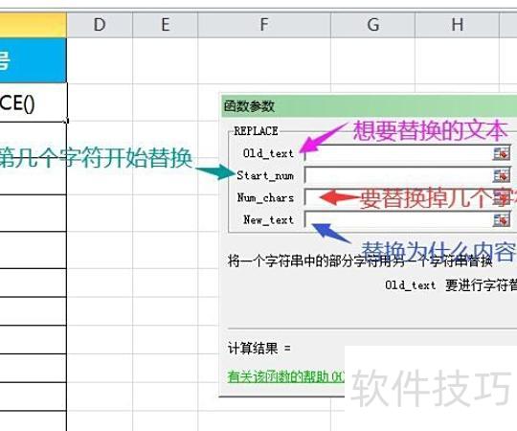Click the Start_num label
This screenshot has height=431, width=517.
(265, 175)
